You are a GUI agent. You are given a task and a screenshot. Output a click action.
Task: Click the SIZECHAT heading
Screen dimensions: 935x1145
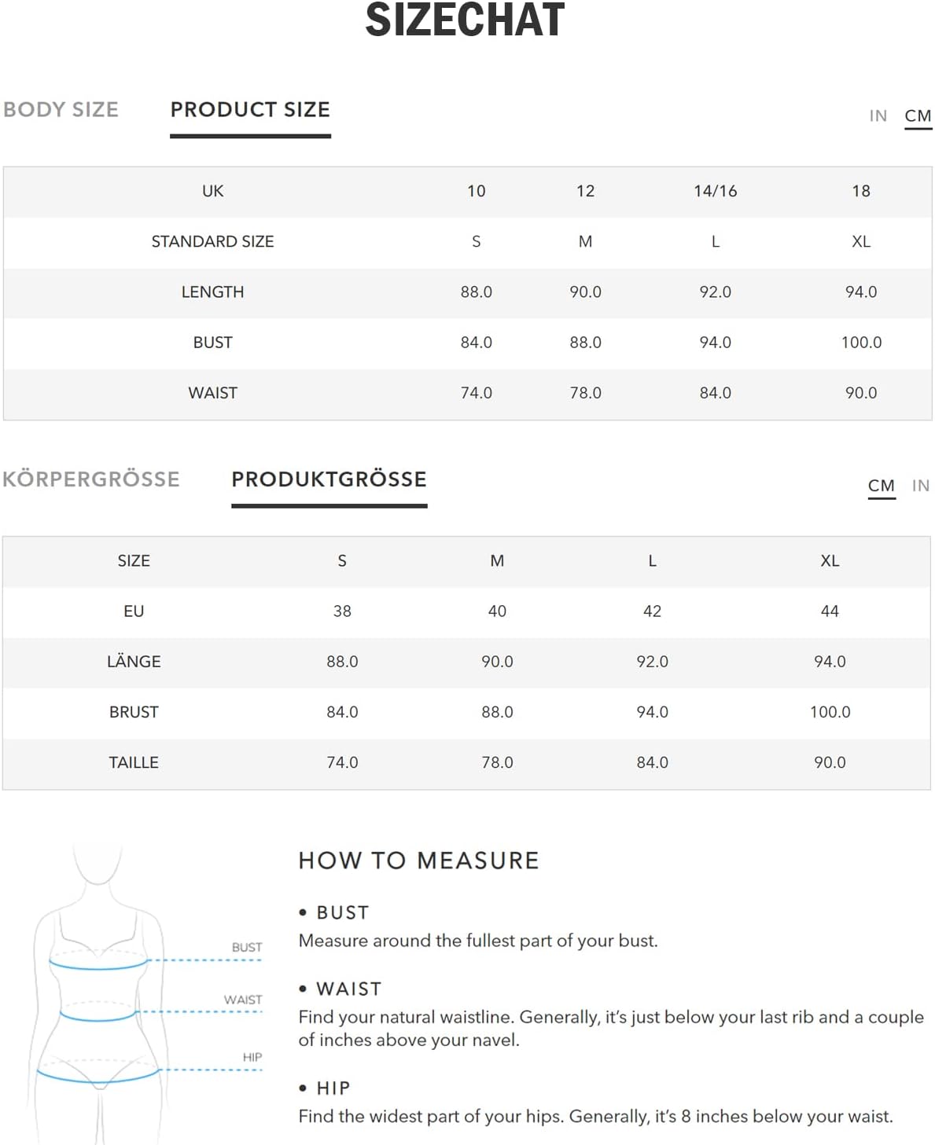coord(465,20)
